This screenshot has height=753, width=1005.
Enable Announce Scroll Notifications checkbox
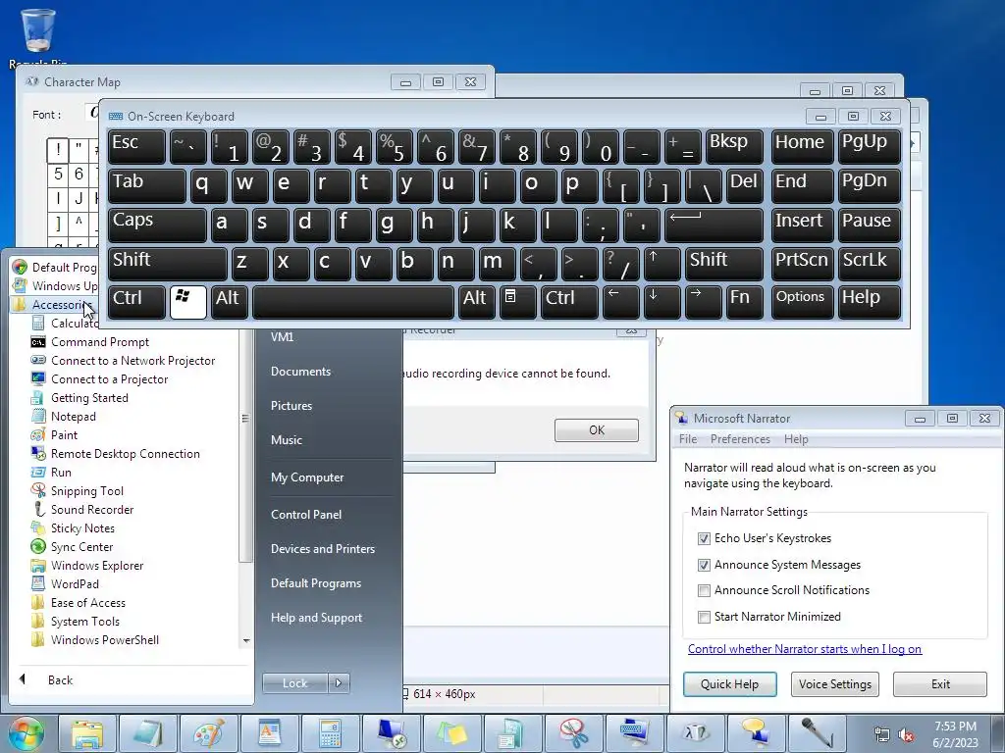(x=704, y=590)
